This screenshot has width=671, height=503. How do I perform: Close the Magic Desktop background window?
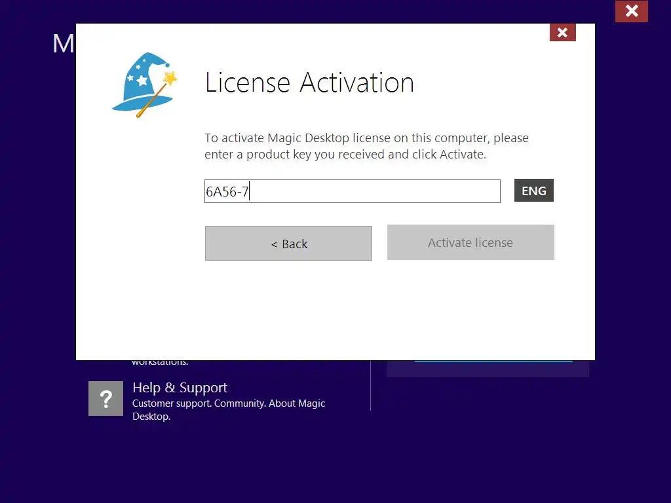631,11
